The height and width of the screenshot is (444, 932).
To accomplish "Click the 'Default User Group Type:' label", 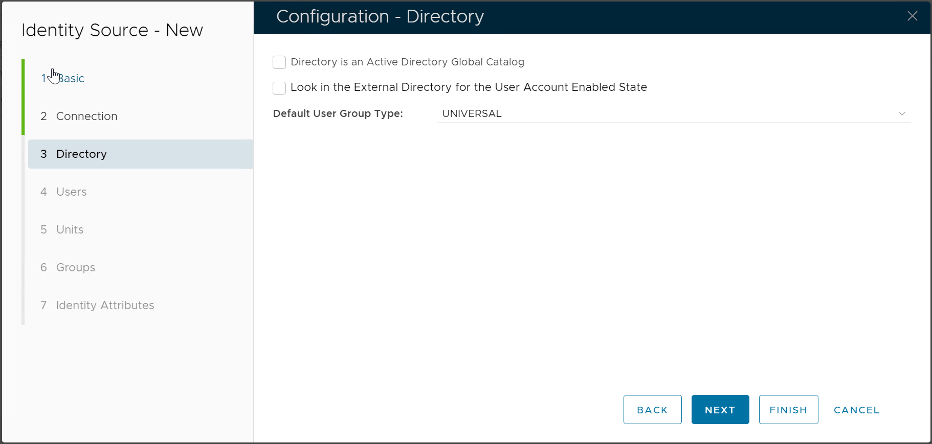I will tap(338, 113).
